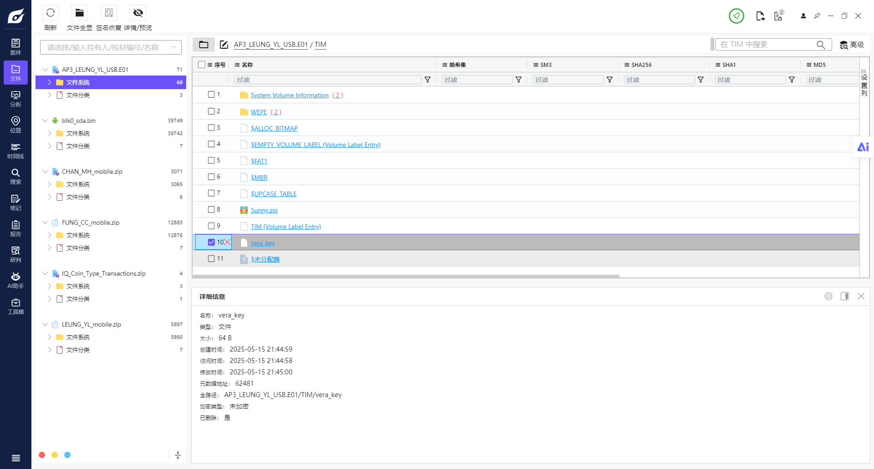The width and height of the screenshot is (874, 469).
Task: Click the floating Ai icon at right edge
Action: point(863,147)
